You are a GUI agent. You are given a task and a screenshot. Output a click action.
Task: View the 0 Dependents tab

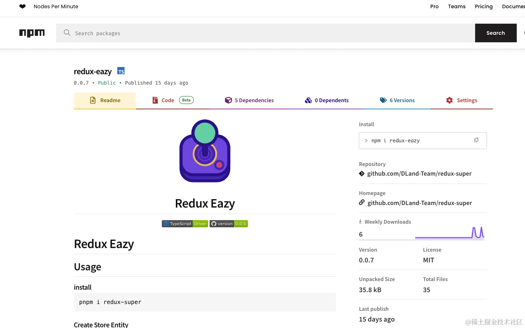[327, 100]
